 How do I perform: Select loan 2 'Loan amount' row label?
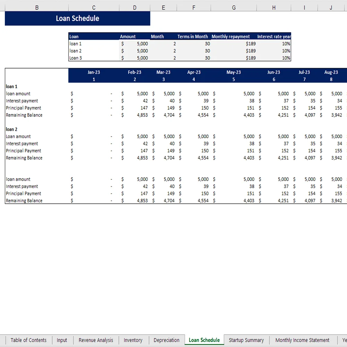(18, 136)
